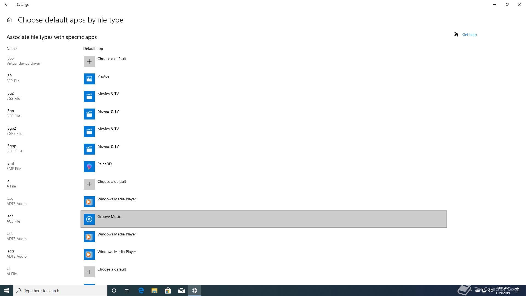Viewport: 526px width, 296px height.
Task: Click the Photos icon for .3fr
Action: click(89, 79)
